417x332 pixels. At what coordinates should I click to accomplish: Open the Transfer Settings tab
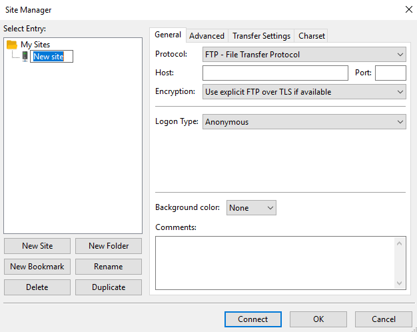click(261, 36)
